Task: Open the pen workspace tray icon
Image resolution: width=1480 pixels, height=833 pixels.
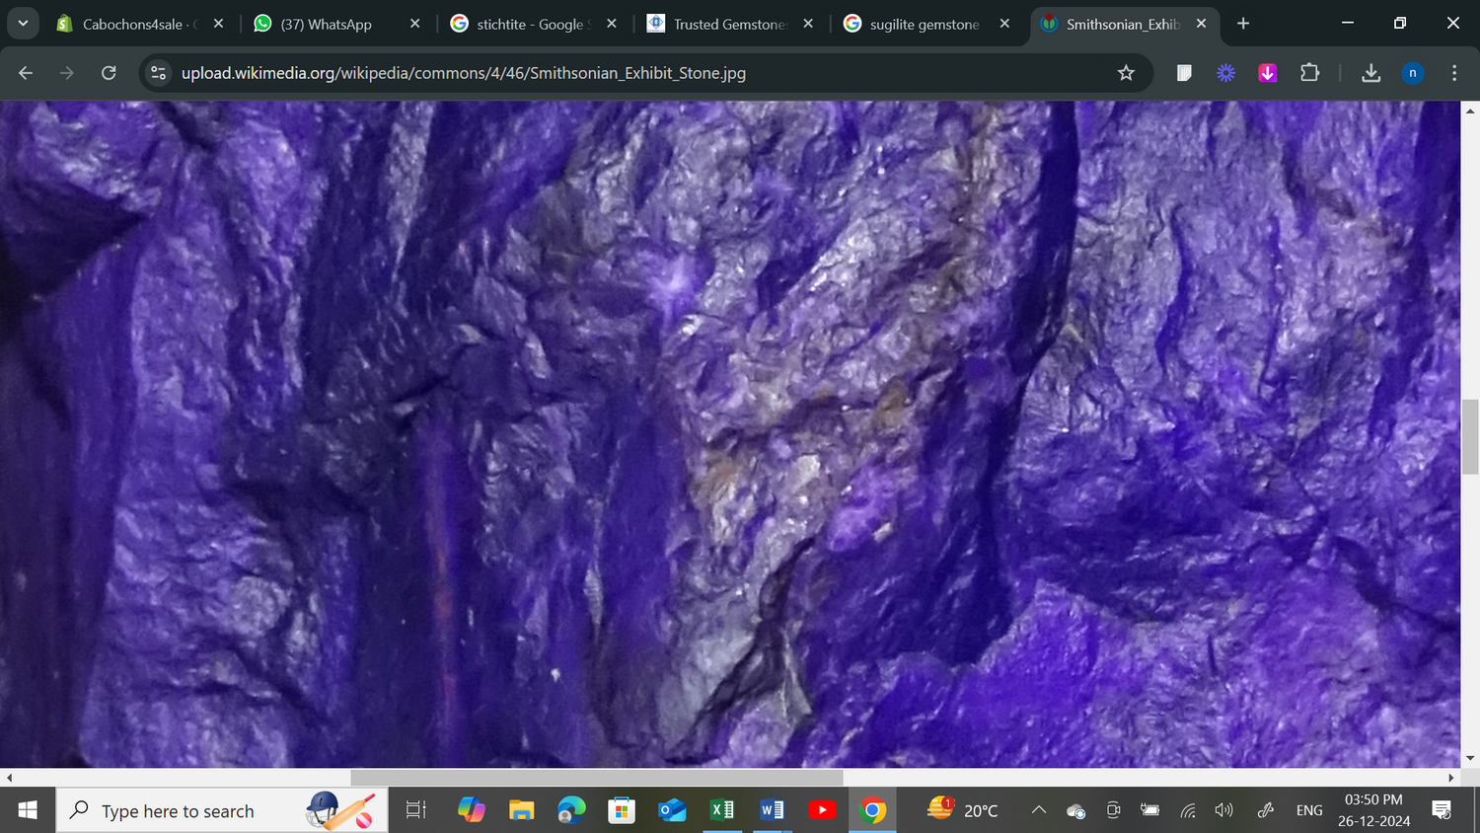Action: pyautogui.click(x=1266, y=810)
